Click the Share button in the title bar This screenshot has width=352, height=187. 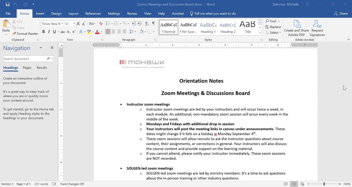point(341,14)
